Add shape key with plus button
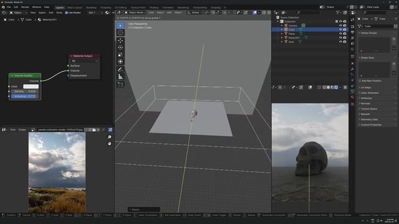 point(394,63)
